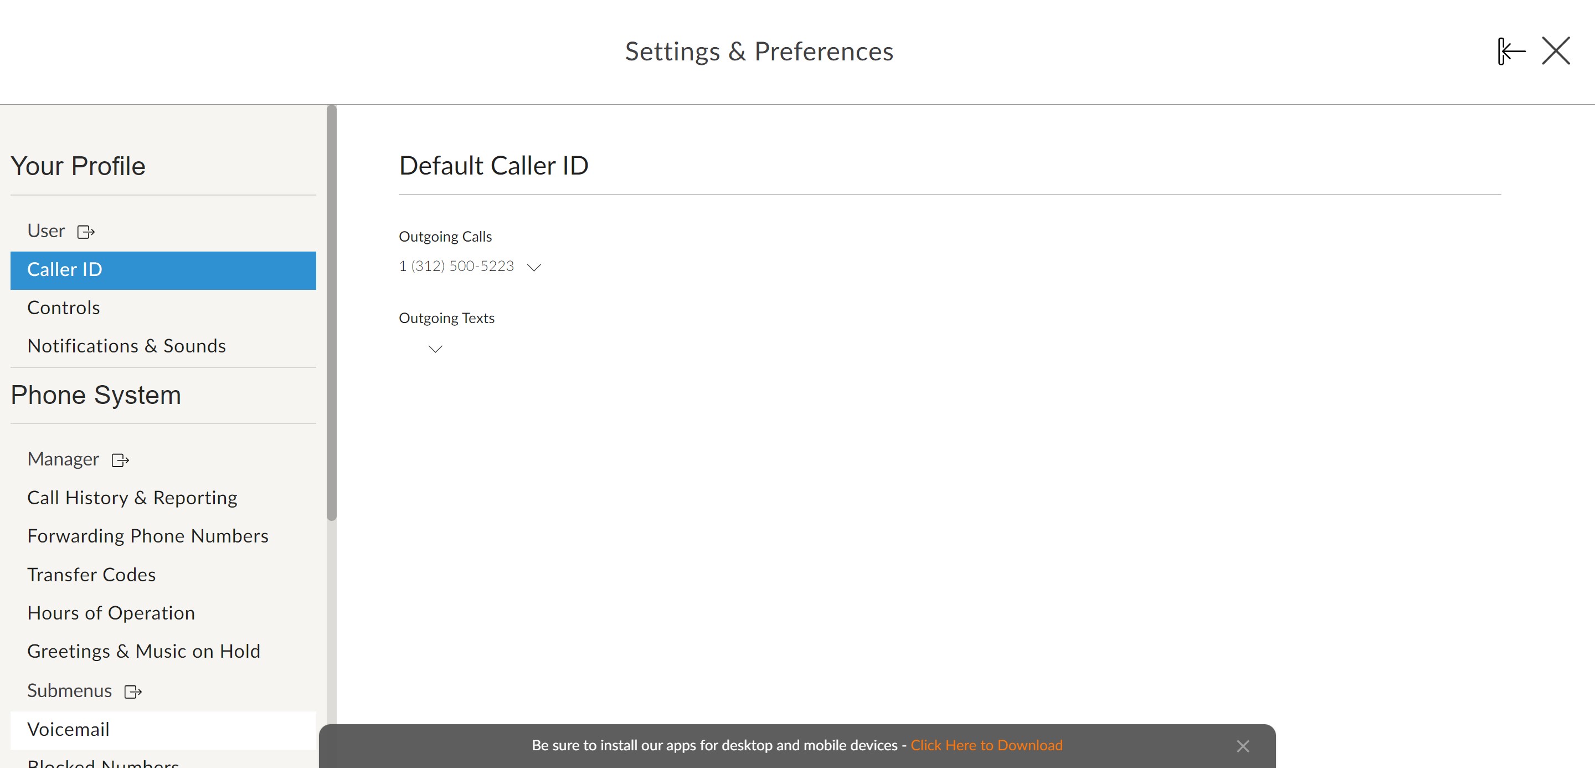Click the external link icon beside Submenus
The width and height of the screenshot is (1595, 768).
coord(133,692)
